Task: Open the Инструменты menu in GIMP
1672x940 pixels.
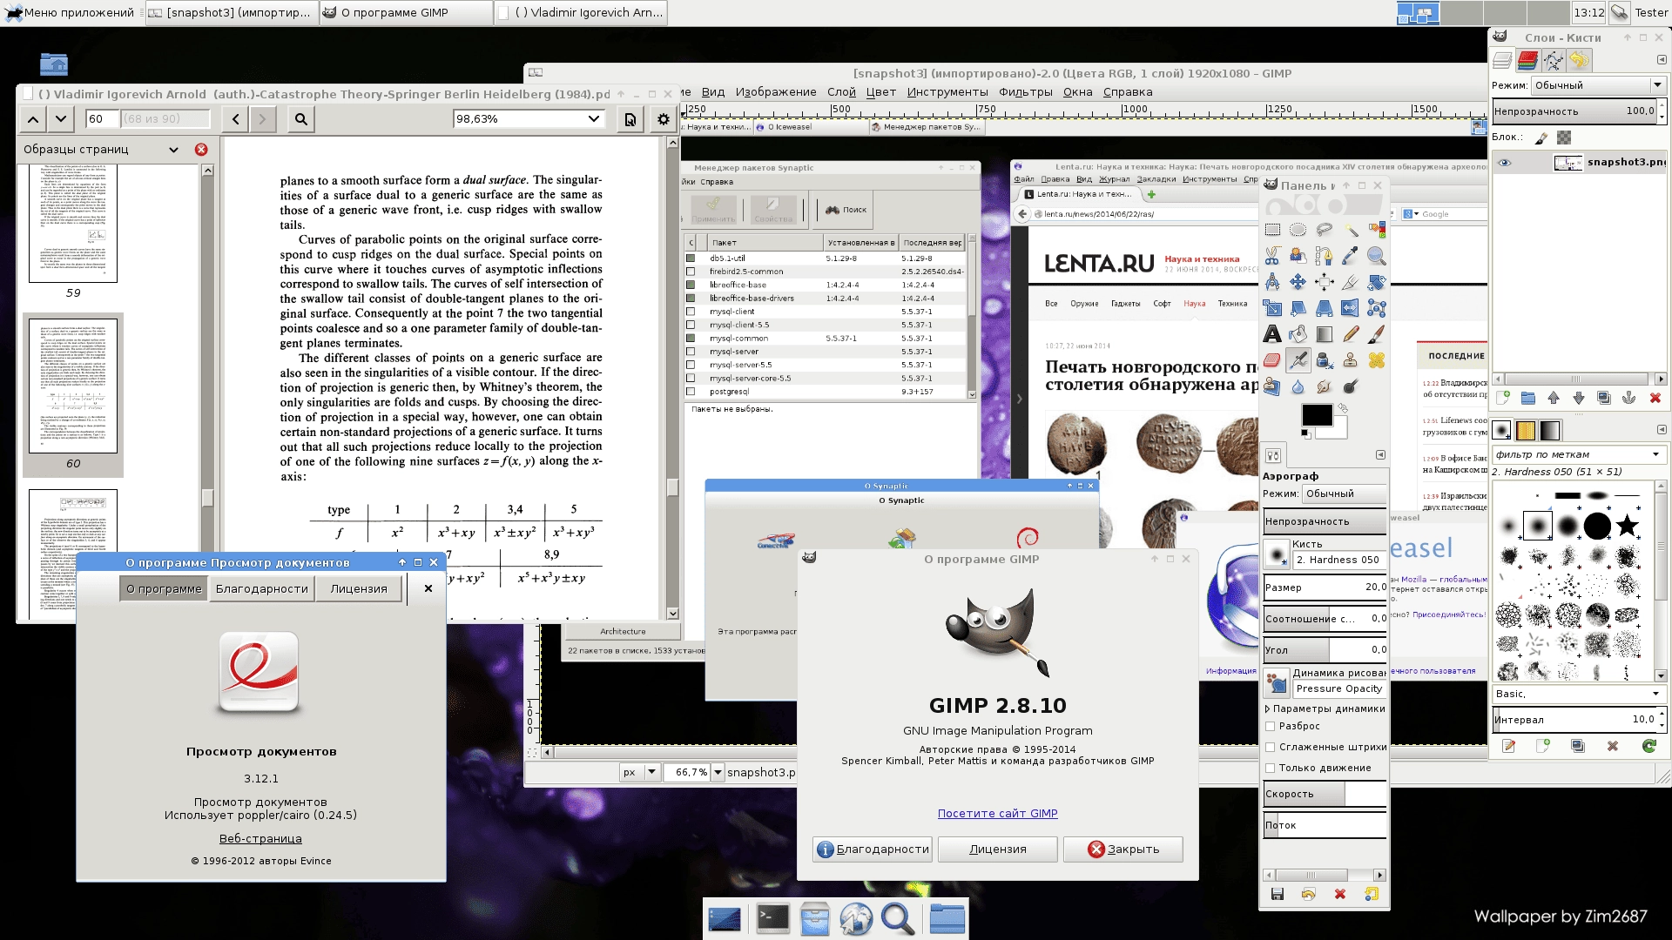Action: (947, 92)
